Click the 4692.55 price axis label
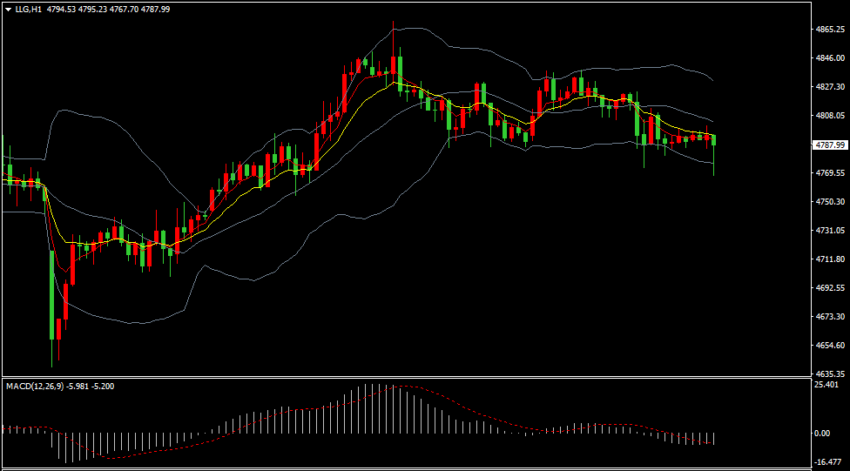 point(829,288)
